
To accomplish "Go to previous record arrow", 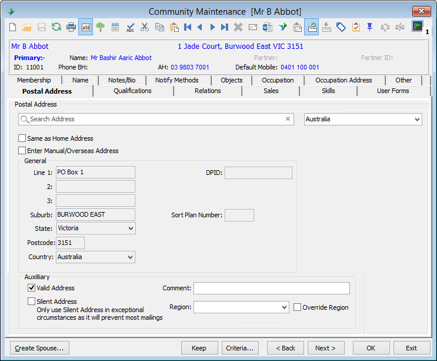I will pyautogui.click(x=199, y=27).
